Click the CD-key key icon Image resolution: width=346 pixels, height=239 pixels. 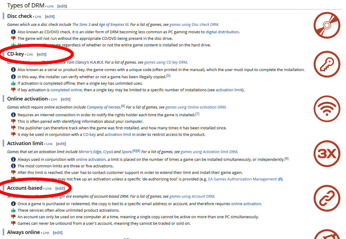pyautogui.click(x=327, y=64)
